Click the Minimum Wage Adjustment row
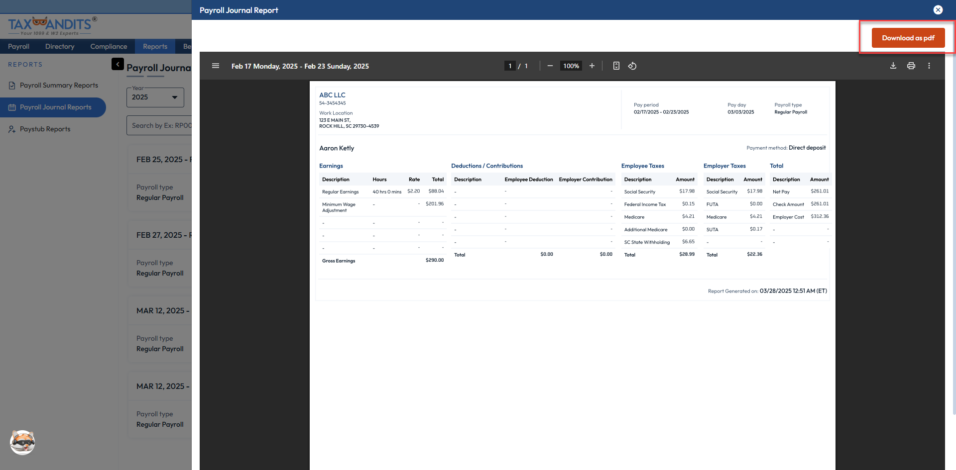This screenshot has height=470, width=956. coord(383,207)
